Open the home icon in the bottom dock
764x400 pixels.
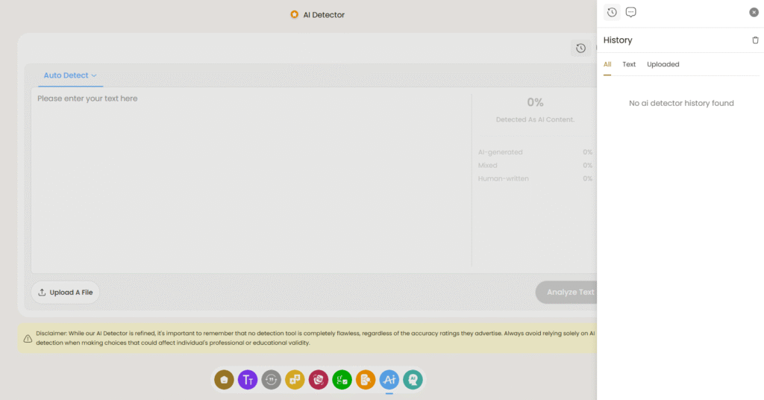[x=224, y=380]
